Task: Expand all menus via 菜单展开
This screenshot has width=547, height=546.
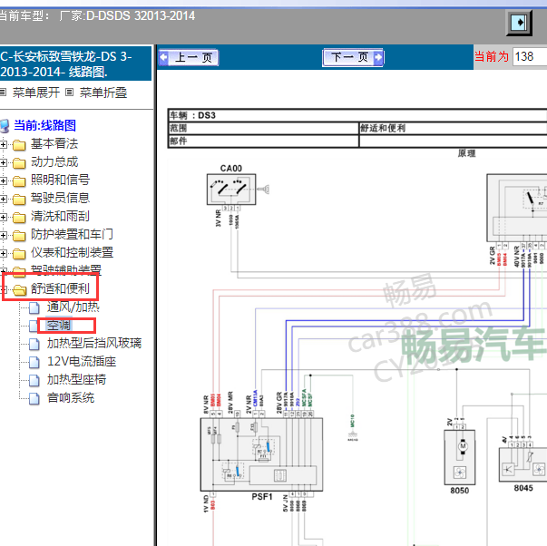Action: (36, 93)
